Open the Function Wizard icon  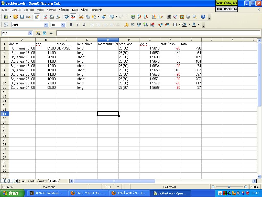[x=38, y=33]
